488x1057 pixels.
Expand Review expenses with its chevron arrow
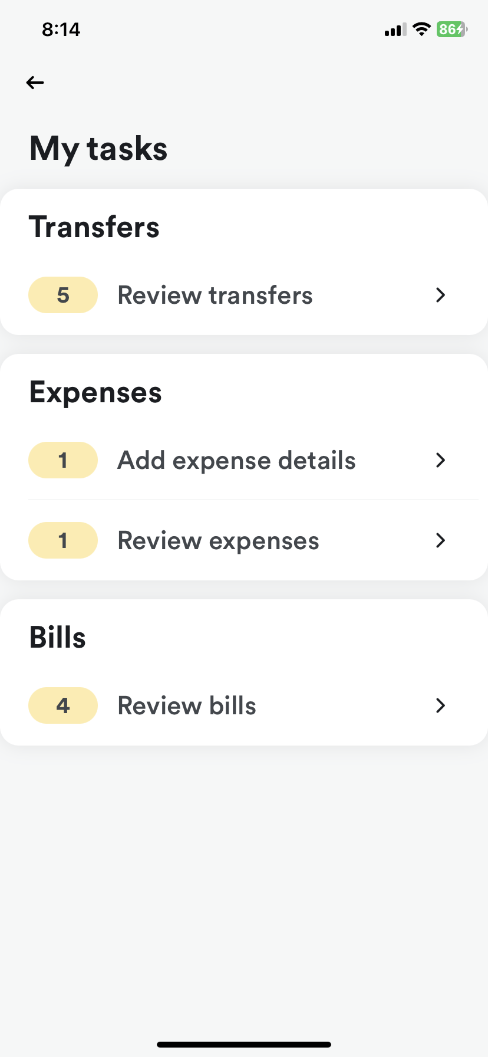coord(440,540)
